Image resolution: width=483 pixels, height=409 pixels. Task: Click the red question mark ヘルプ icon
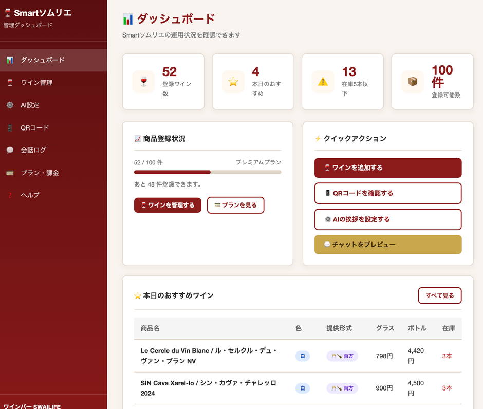[x=10, y=195]
